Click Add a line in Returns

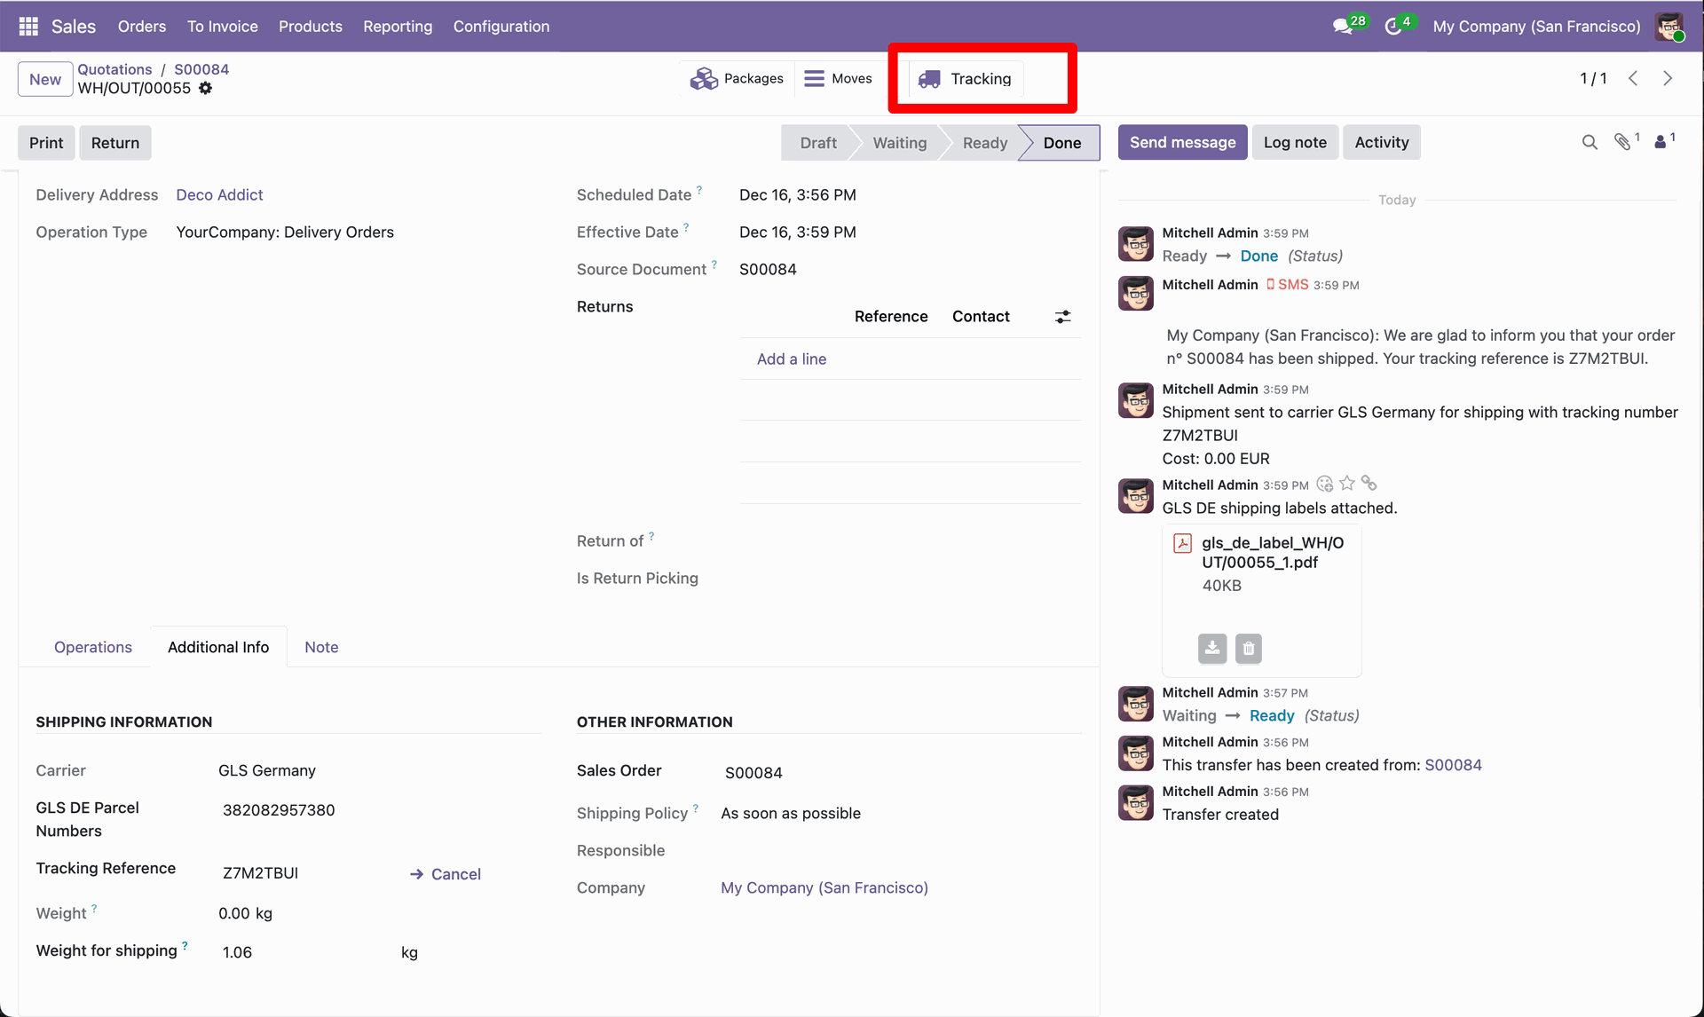tap(792, 359)
